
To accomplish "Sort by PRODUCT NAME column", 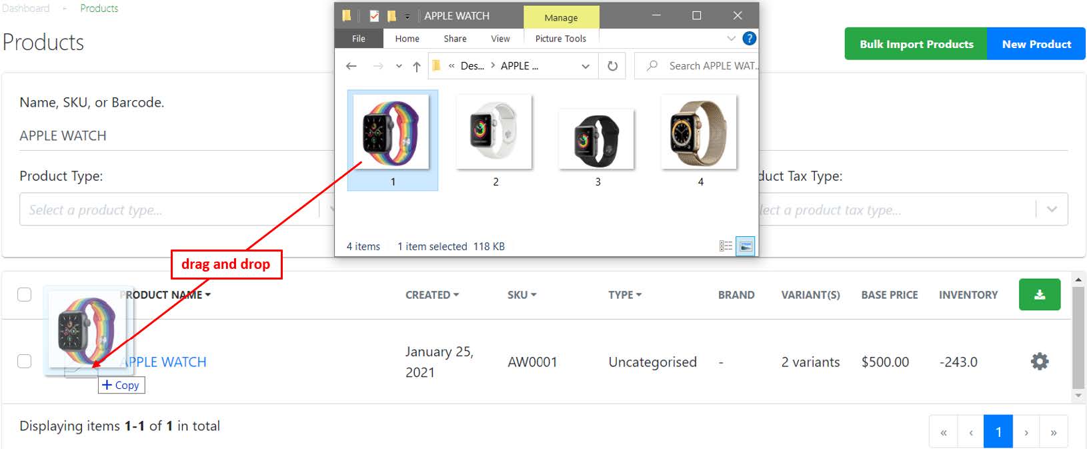I will 165,295.
